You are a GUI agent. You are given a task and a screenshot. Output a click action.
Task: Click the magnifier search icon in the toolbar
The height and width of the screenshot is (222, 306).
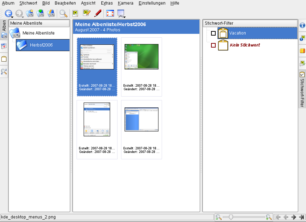point(64,13)
